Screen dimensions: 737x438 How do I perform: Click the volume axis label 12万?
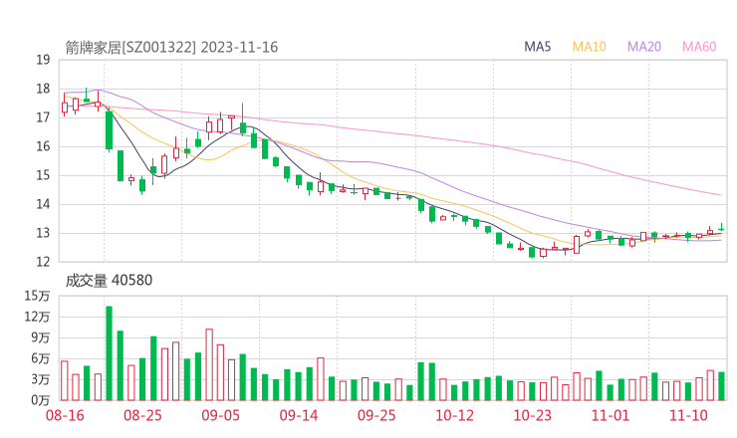pos(37,317)
